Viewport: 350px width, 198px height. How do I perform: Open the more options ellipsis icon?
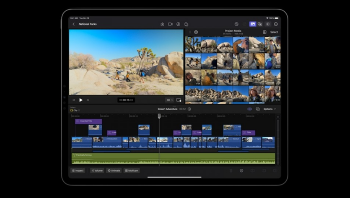275,24
